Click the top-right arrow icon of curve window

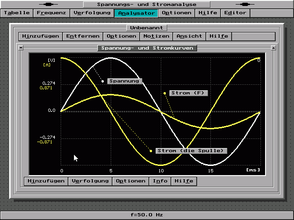pyautogui.click(x=273, y=48)
